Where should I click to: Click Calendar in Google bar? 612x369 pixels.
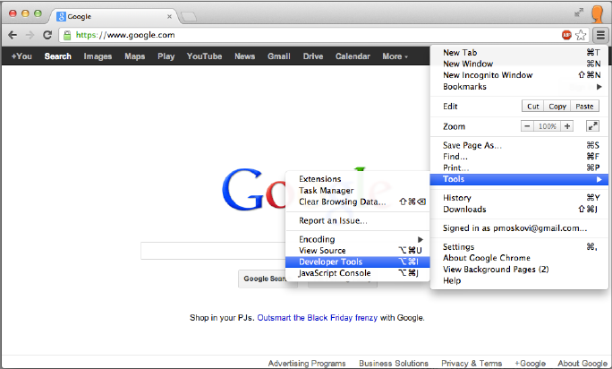click(353, 56)
